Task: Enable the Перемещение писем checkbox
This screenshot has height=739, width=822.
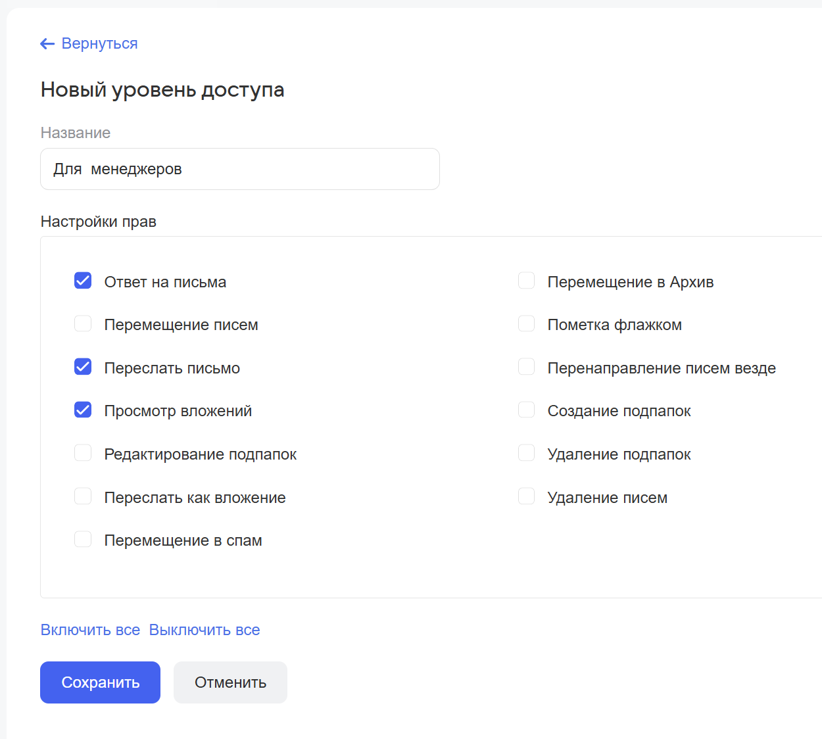Action: [83, 324]
